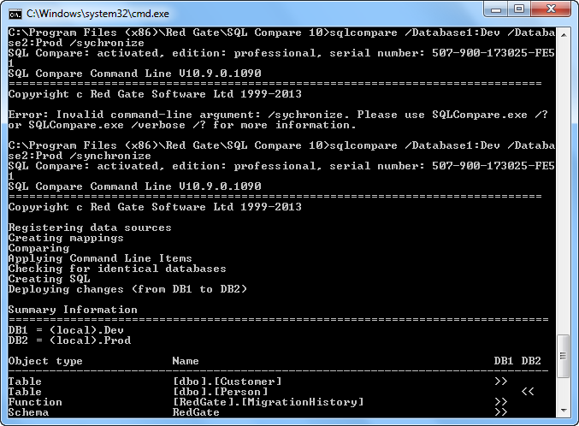Click the [dbo].[Person] table name

click(220, 392)
